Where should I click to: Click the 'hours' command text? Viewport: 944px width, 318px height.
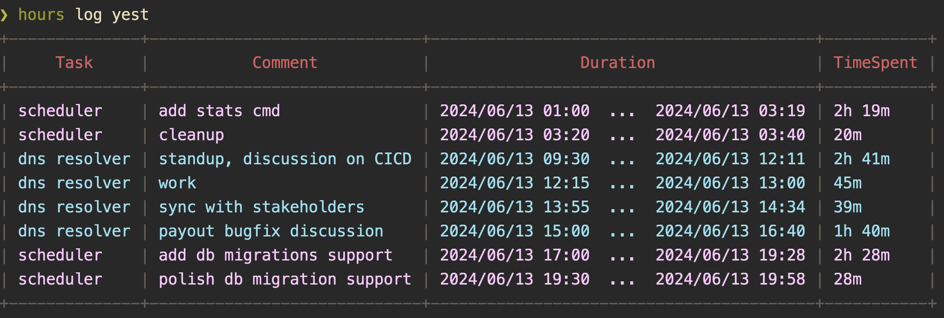41,15
